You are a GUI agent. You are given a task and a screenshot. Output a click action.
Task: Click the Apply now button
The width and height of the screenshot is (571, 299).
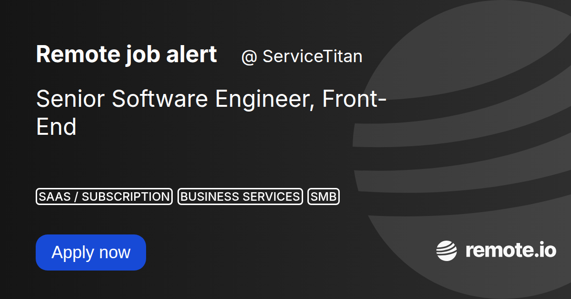(91, 252)
